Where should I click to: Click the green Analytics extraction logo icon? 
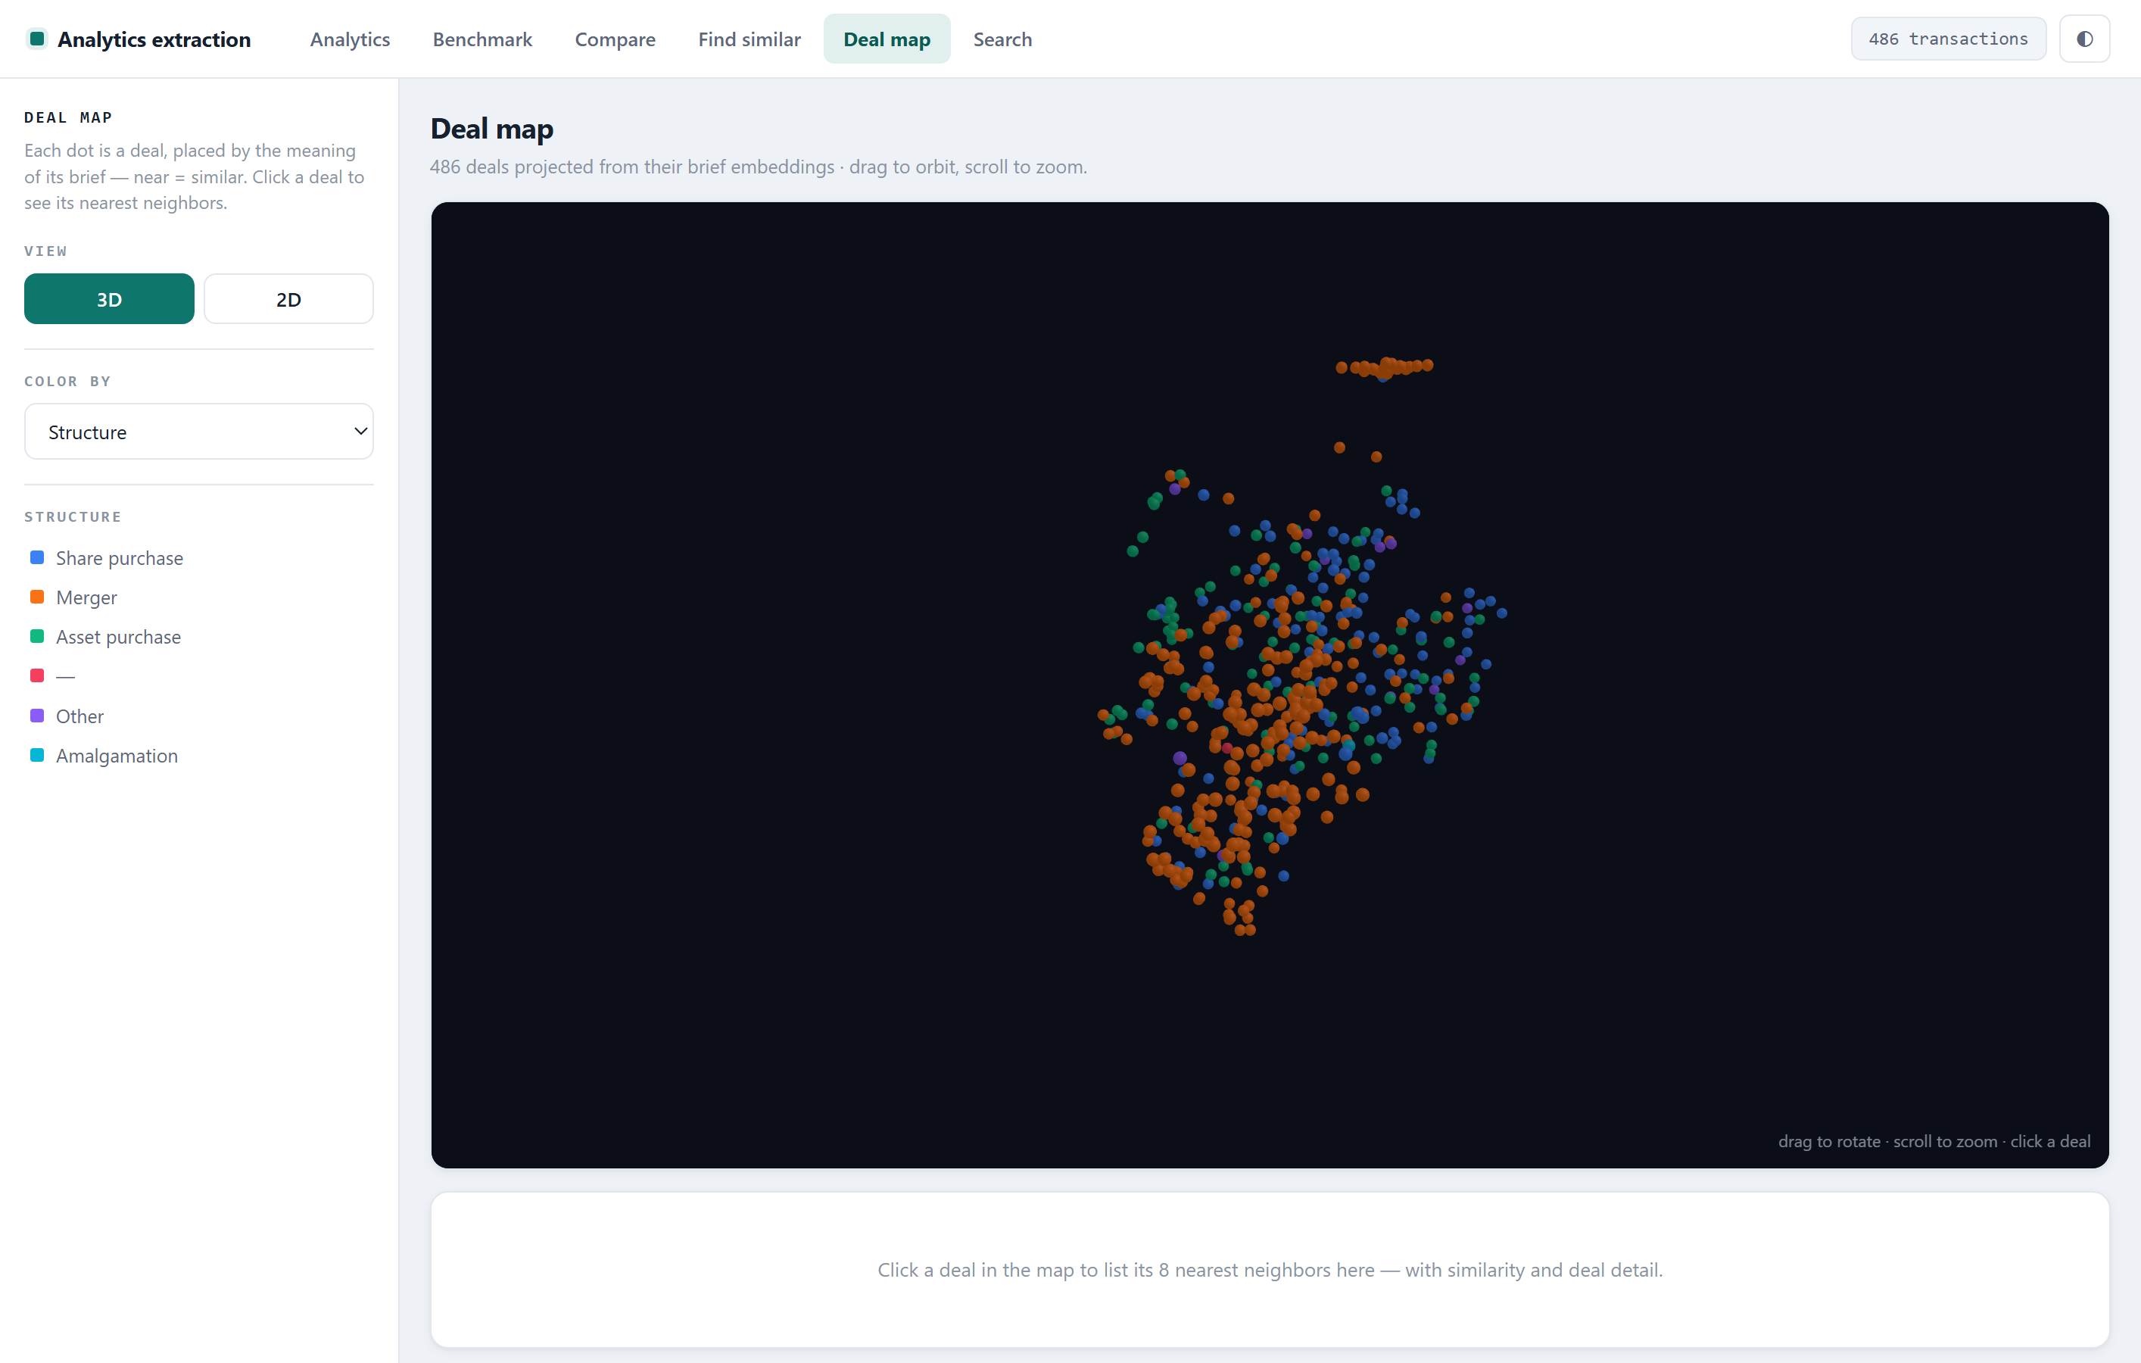pos(37,39)
